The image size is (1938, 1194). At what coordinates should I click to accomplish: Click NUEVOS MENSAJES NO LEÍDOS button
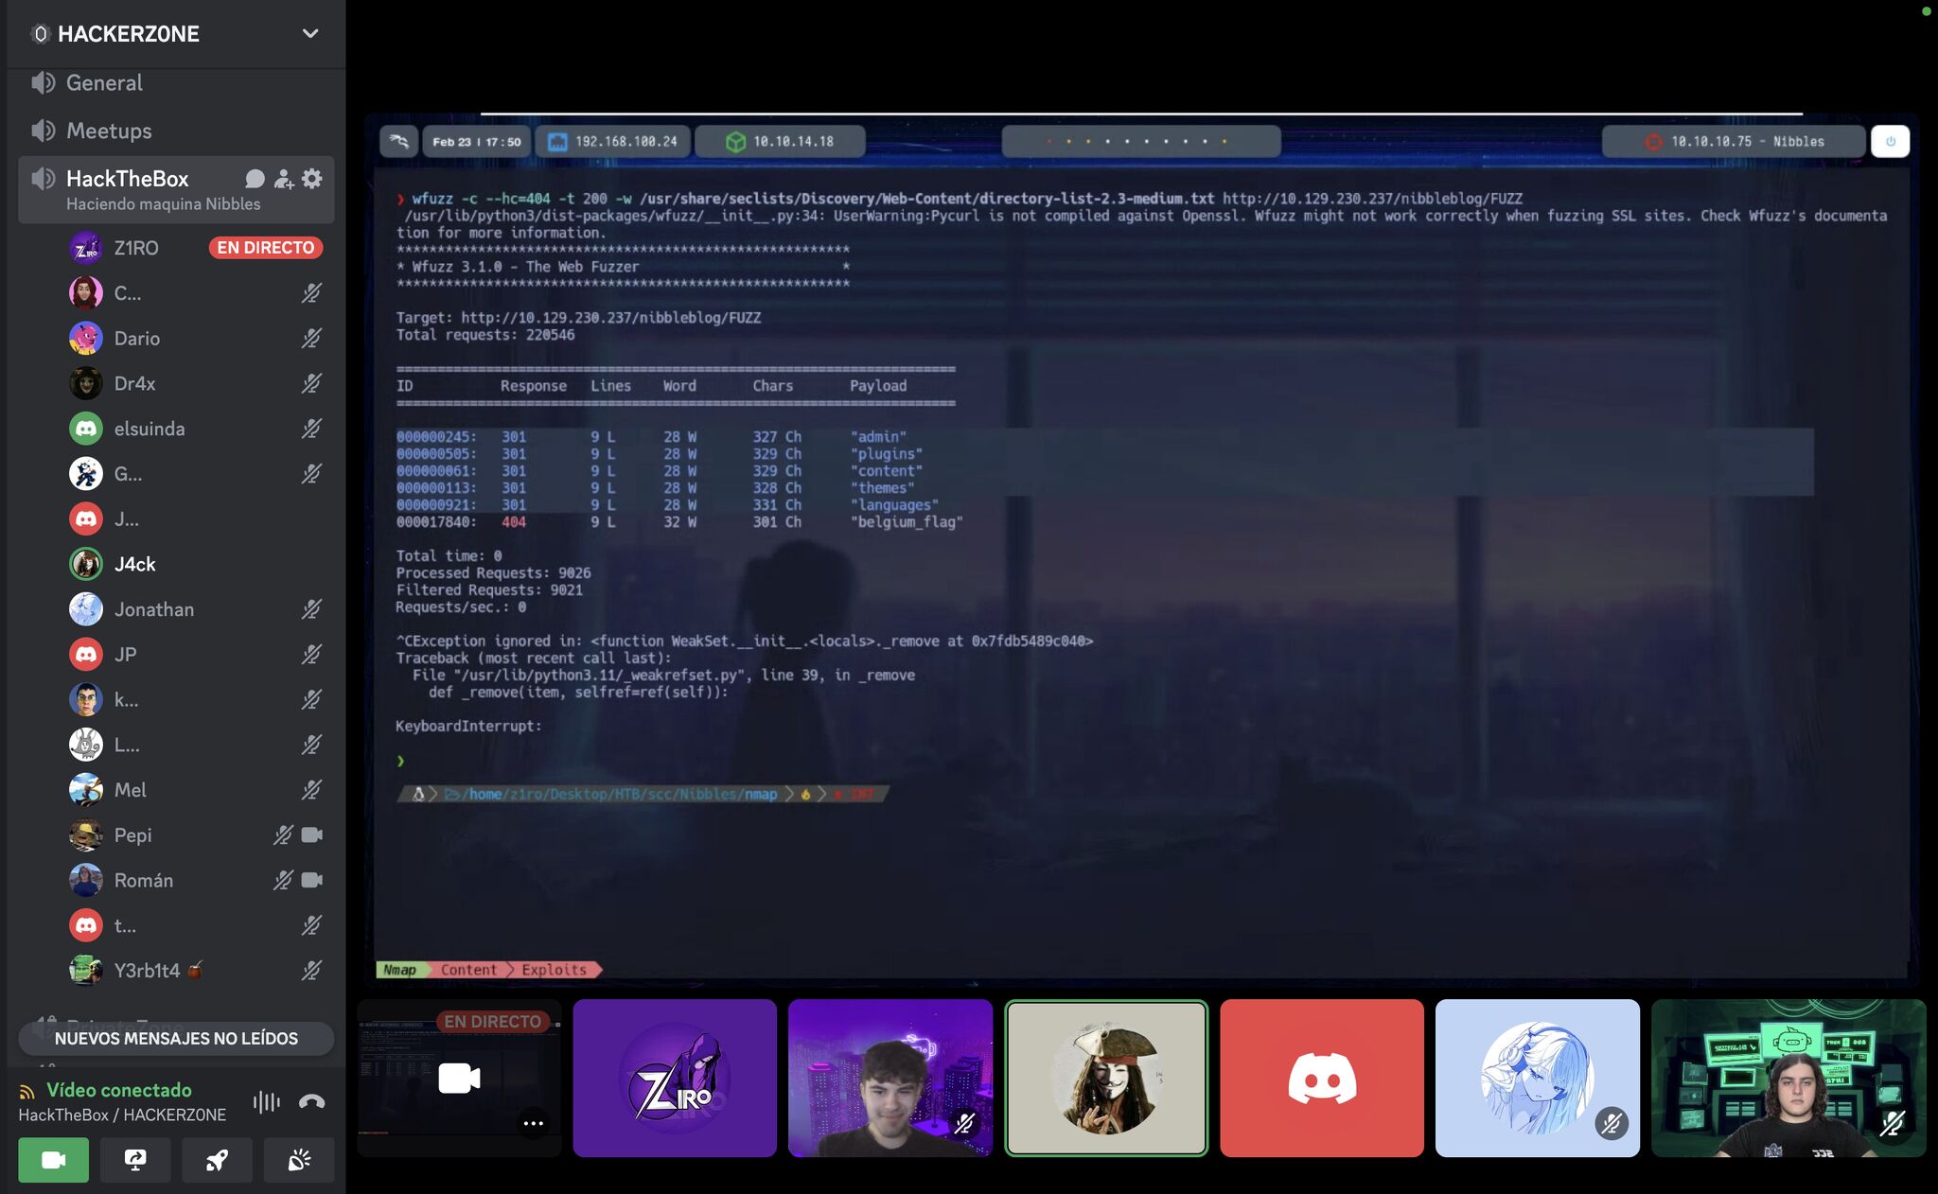coord(176,1038)
